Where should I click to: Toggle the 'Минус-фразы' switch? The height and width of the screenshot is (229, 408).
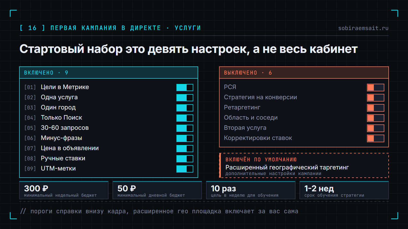tap(185, 138)
